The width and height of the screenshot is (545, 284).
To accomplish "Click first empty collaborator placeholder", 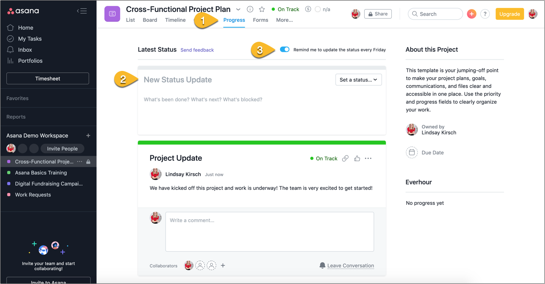I will coord(200,265).
